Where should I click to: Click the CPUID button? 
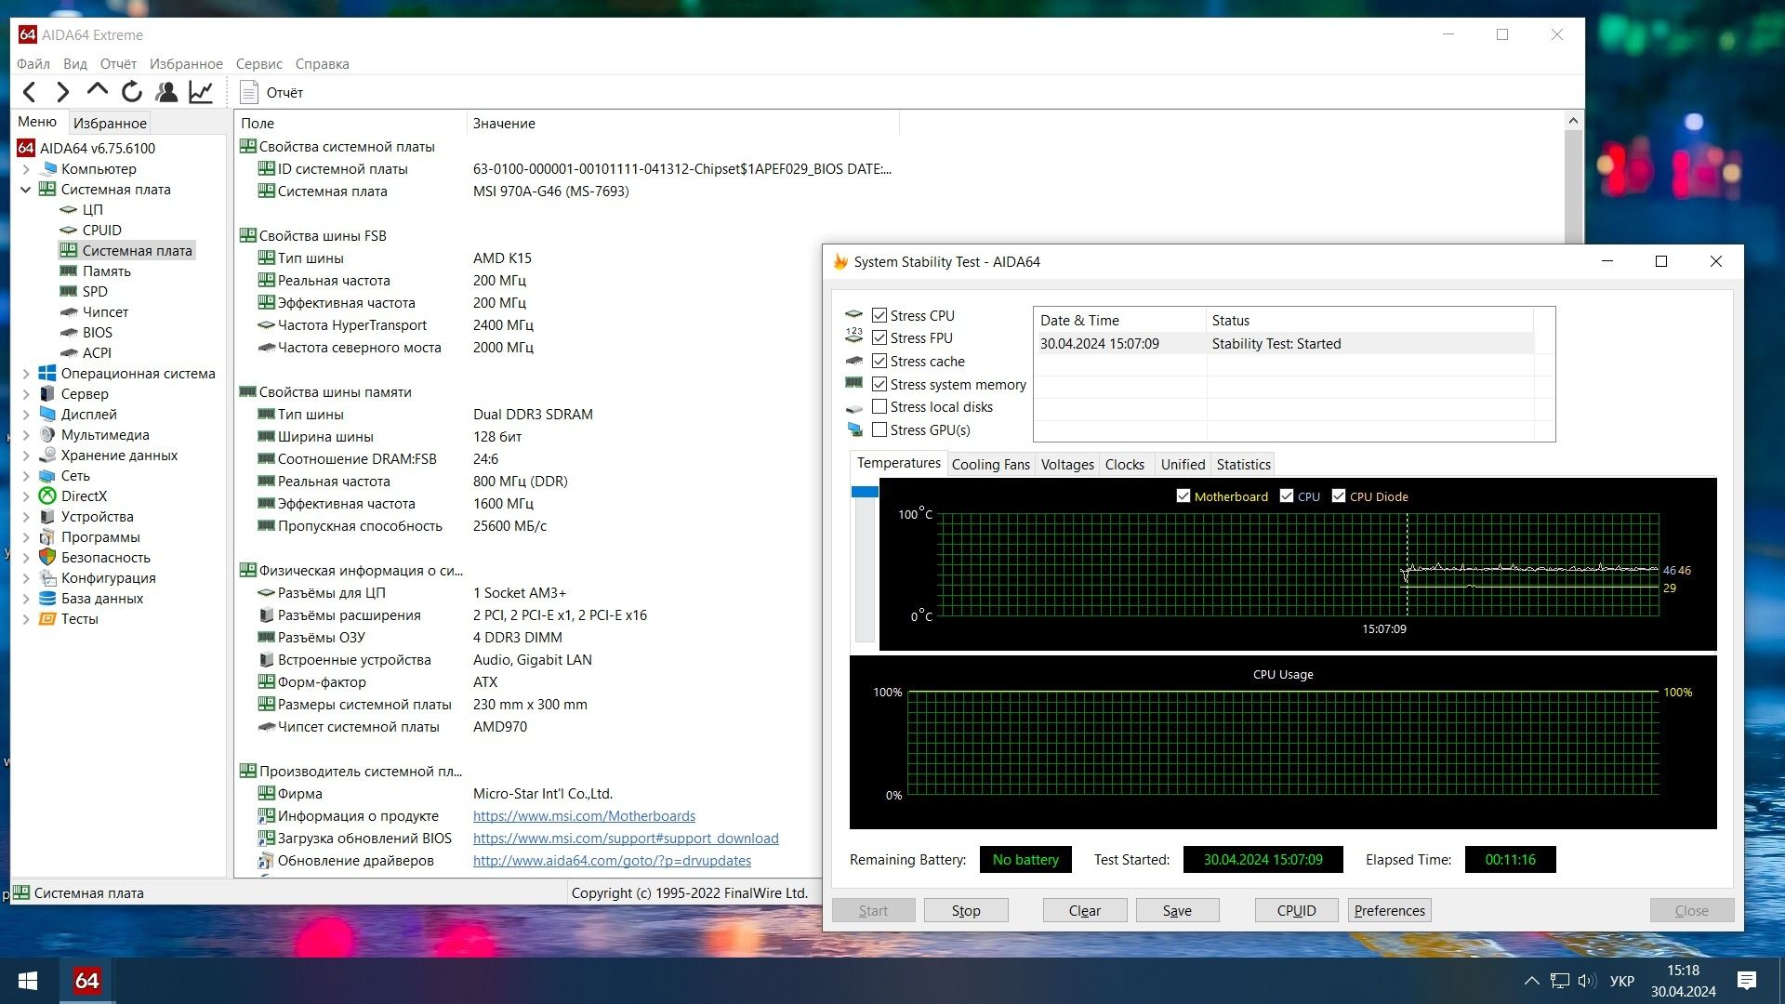click(1296, 909)
